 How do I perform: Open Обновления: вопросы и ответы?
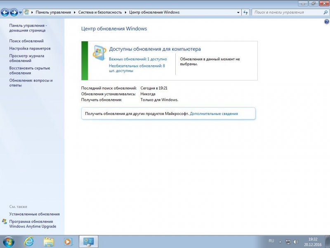(31, 83)
